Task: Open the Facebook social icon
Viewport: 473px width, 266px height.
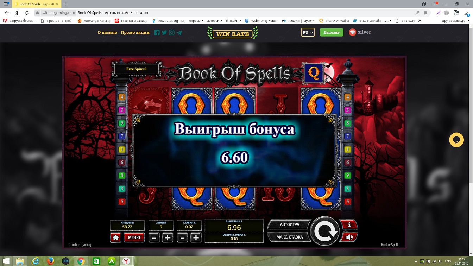Action: 157,33
